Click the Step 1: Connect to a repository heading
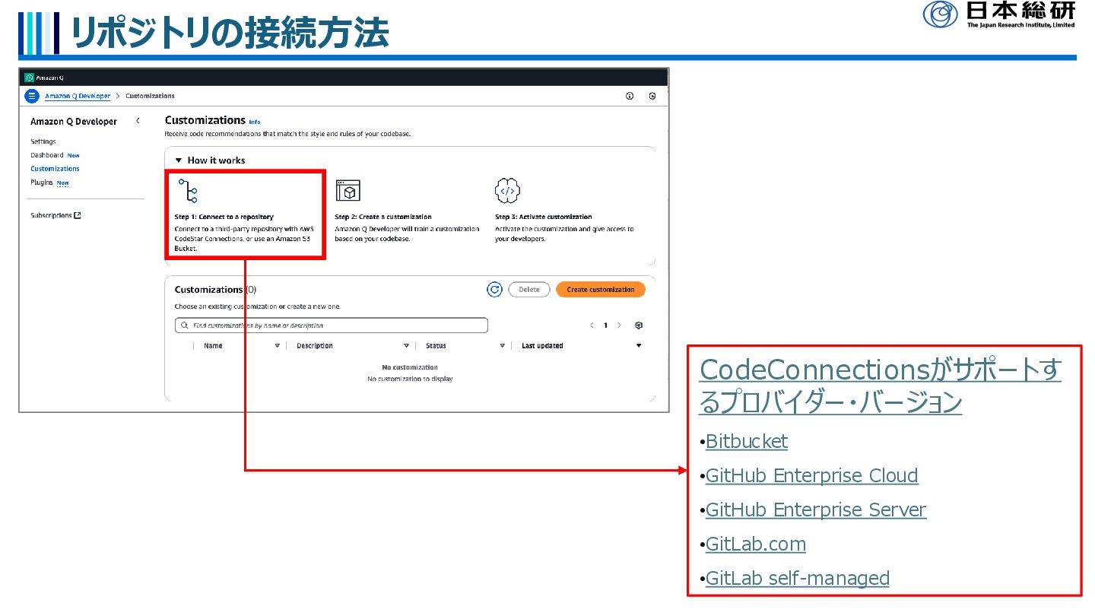Image resolution: width=1095 pixels, height=616 pixels. (x=224, y=217)
